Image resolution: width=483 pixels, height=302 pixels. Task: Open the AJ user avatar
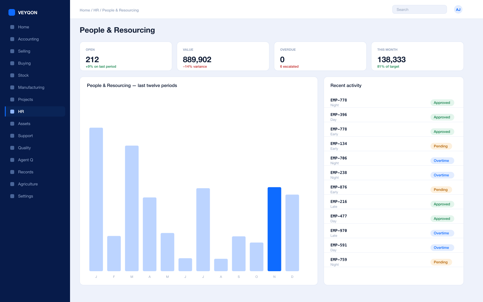coord(458,10)
